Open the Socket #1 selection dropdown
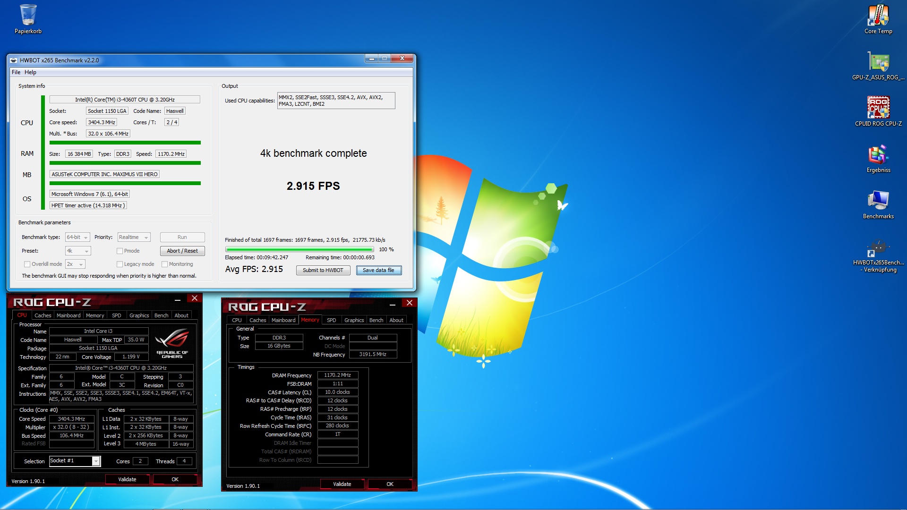This screenshot has height=510, width=907. coord(75,461)
